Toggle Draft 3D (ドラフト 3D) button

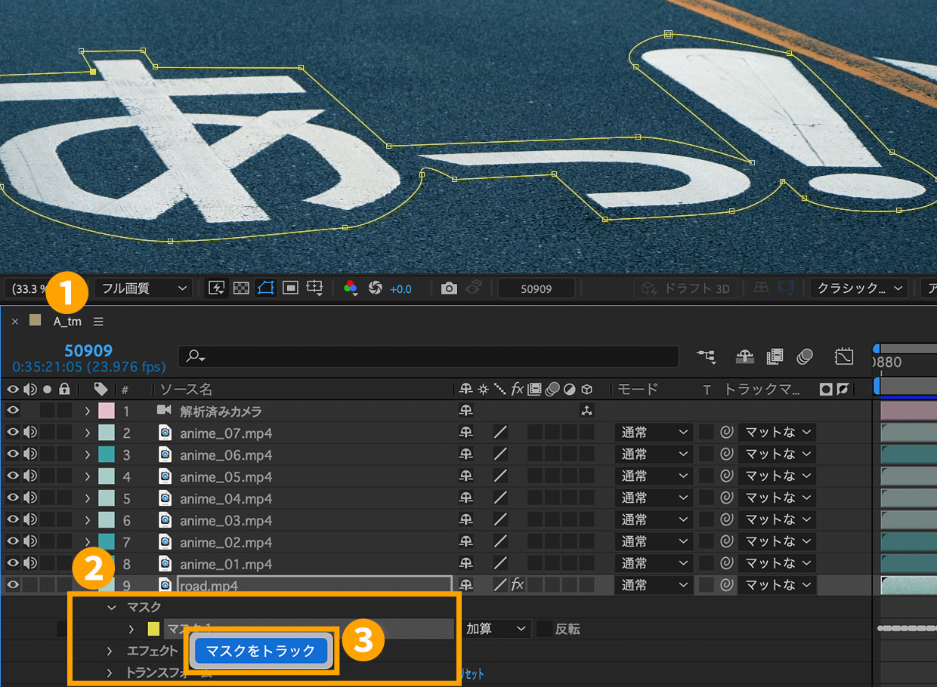pos(685,288)
